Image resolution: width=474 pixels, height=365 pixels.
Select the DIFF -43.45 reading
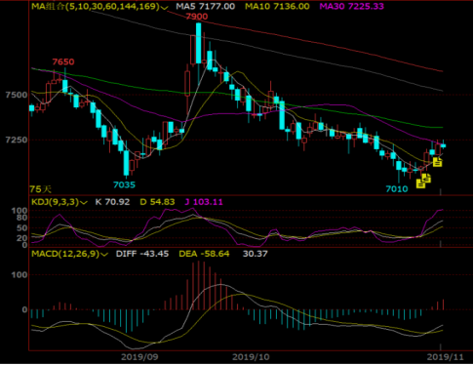click(142, 254)
